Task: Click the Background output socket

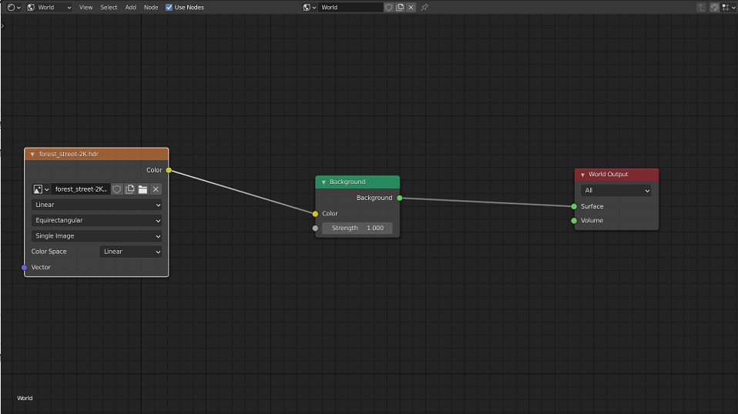Action: coord(400,198)
